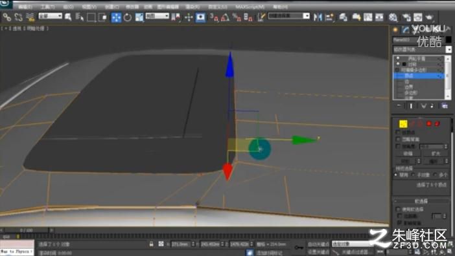Click the Mirror tool icon
The image size is (455, 256).
(x=318, y=17)
